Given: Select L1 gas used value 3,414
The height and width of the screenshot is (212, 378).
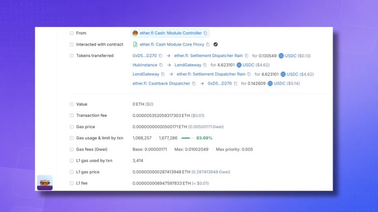Looking at the screenshot, I should pos(138,161).
